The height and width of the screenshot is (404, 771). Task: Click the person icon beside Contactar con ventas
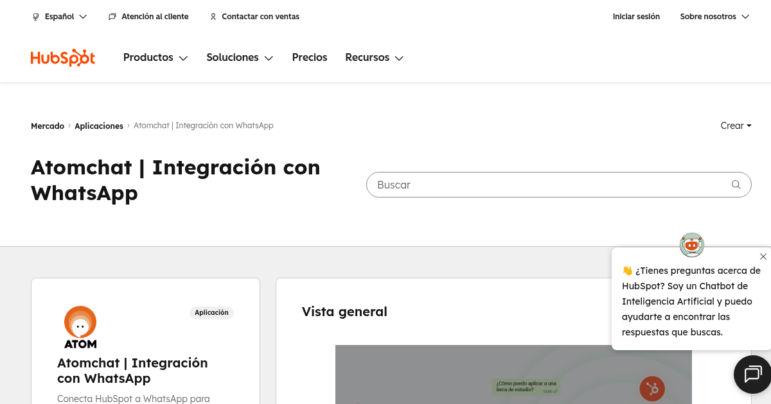click(213, 17)
